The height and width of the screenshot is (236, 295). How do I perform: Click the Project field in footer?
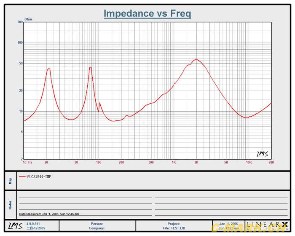173,224
